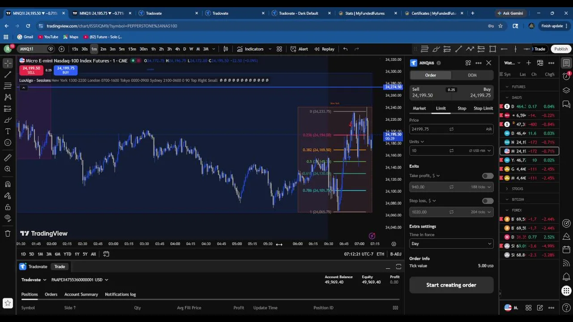Screen dimensions: 573x322
Task: Select the Market order tab
Action: tap(419, 108)
